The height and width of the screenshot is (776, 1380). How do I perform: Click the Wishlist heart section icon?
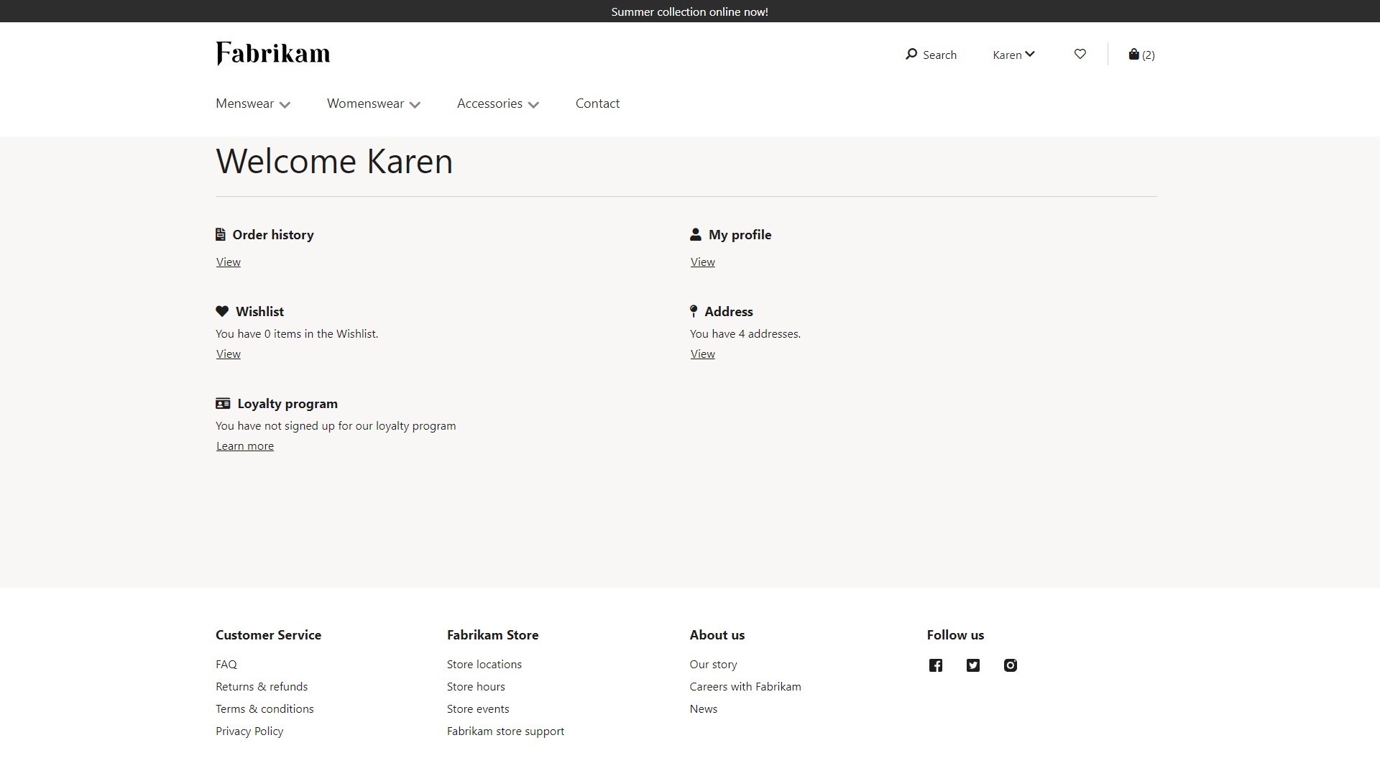pos(222,311)
